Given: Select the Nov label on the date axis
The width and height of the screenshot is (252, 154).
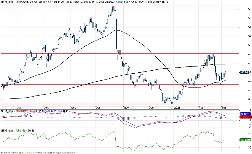Looking at the screenshot, I should point(126,108).
